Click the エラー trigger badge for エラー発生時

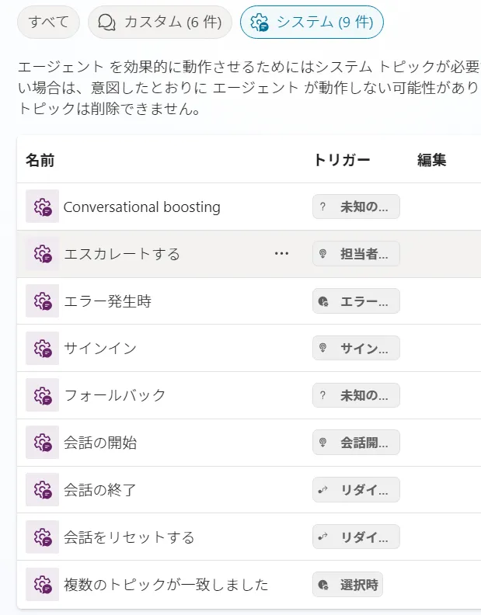(x=356, y=301)
